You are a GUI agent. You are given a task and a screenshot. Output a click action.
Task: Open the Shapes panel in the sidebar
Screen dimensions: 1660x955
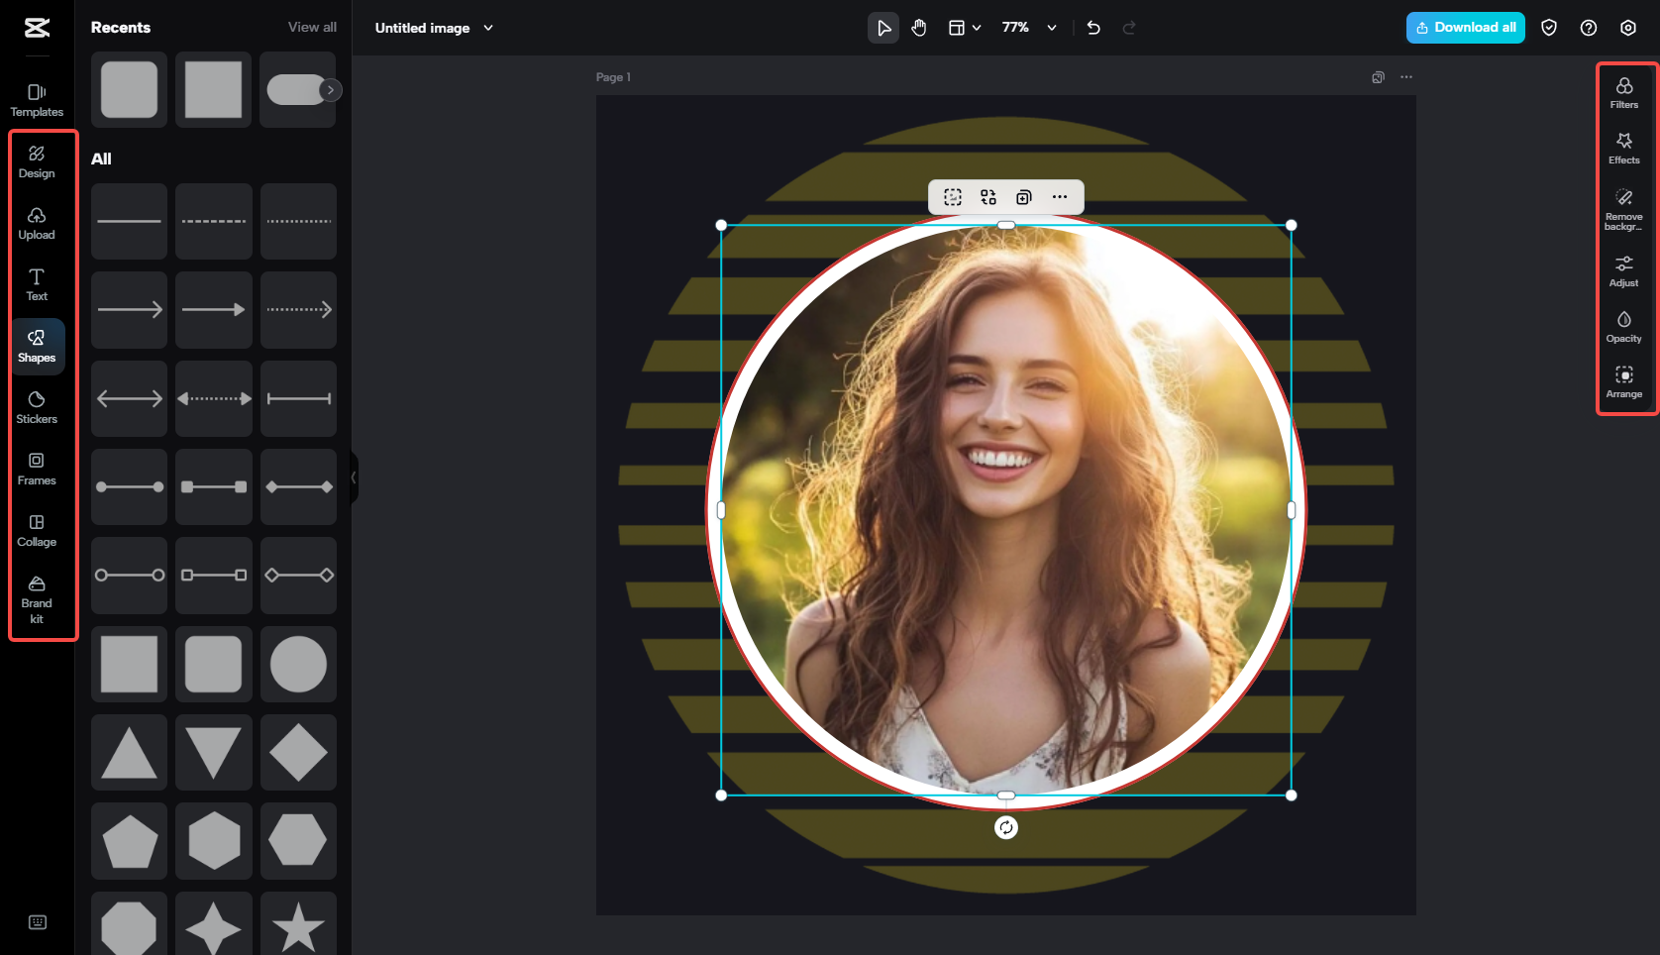coord(38,346)
